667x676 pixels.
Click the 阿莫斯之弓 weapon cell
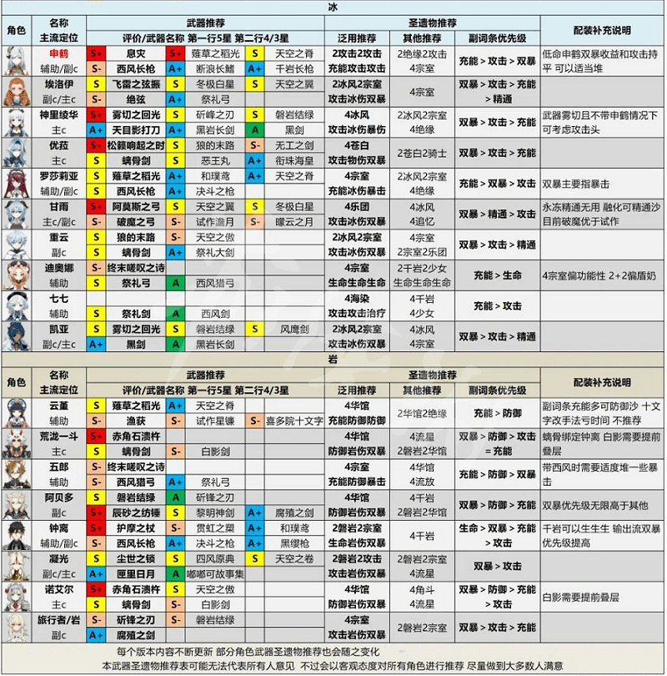[136, 207]
